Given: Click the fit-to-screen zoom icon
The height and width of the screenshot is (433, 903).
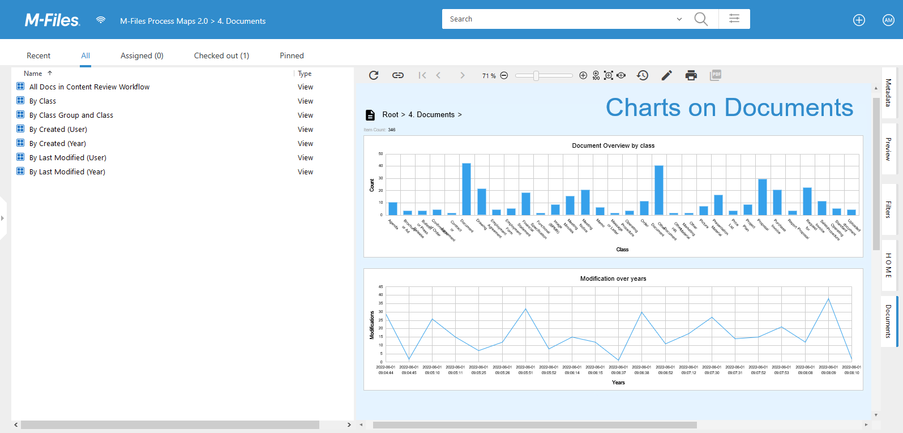Looking at the screenshot, I should (x=609, y=75).
